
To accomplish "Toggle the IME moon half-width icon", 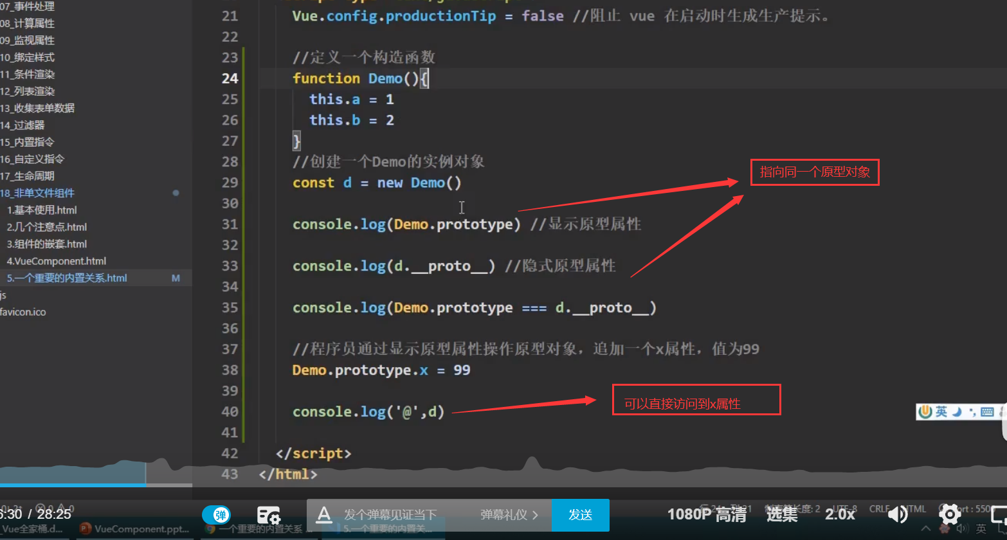I will tap(957, 412).
